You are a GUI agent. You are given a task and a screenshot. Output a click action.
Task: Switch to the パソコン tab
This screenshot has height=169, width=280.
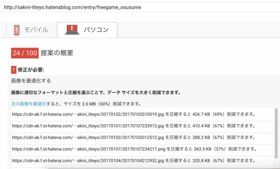tap(87, 30)
